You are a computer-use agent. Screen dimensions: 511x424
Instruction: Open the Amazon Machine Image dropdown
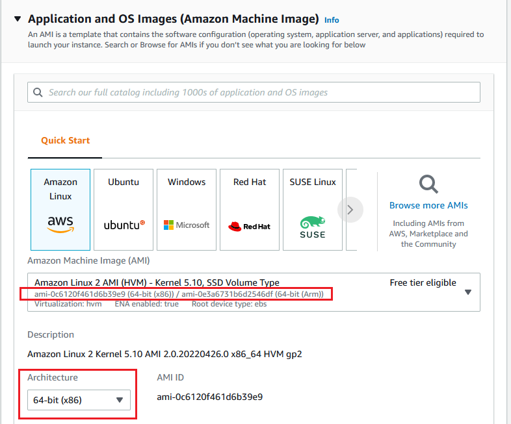pos(254,292)
